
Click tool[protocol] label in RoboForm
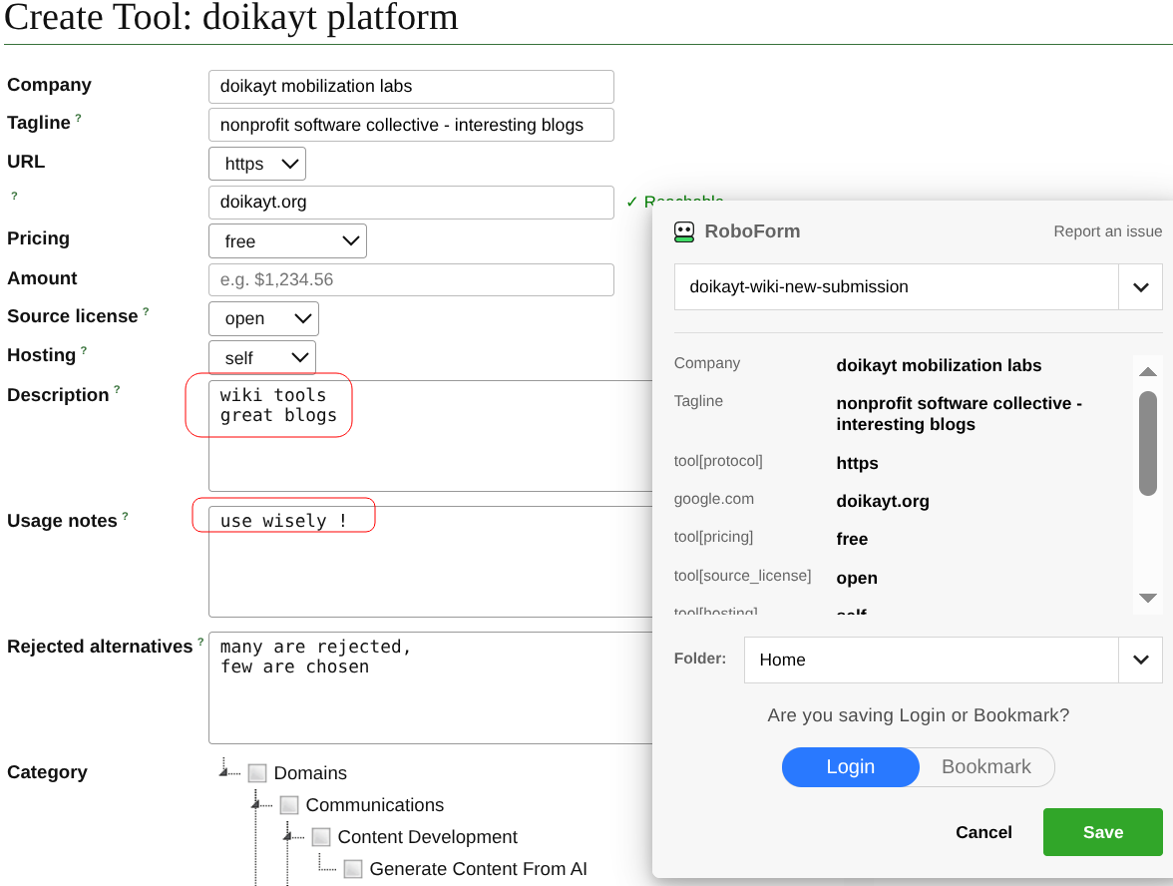(717, 461)
